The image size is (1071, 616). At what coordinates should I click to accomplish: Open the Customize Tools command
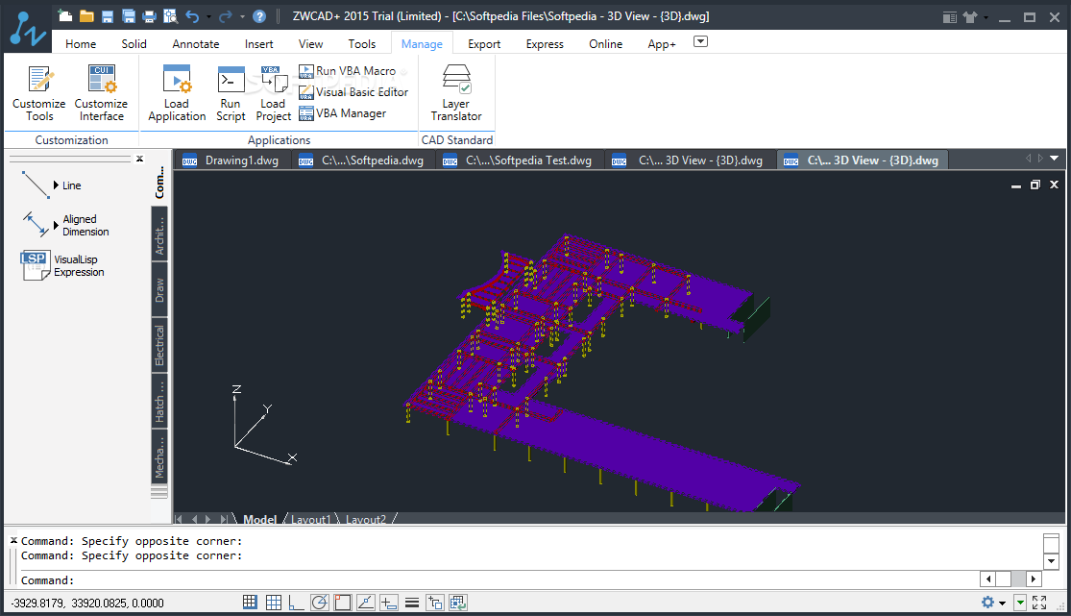(39, 93)
